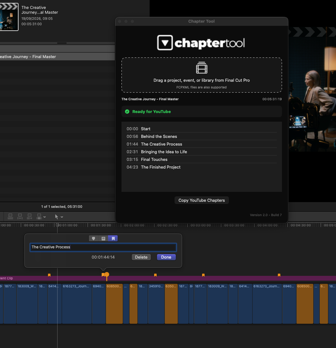Delete the marker using the Delete button
Viewport: 336px width, 348px height.
click(141, 257)
